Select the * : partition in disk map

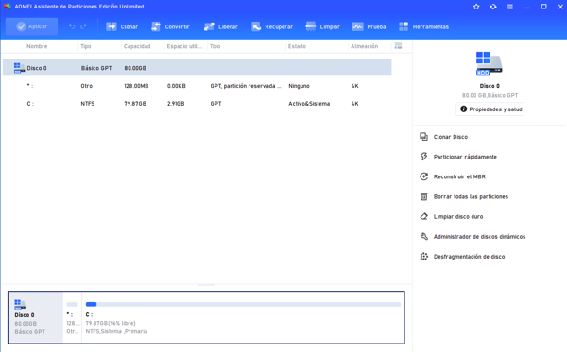(x=73, y=317)
